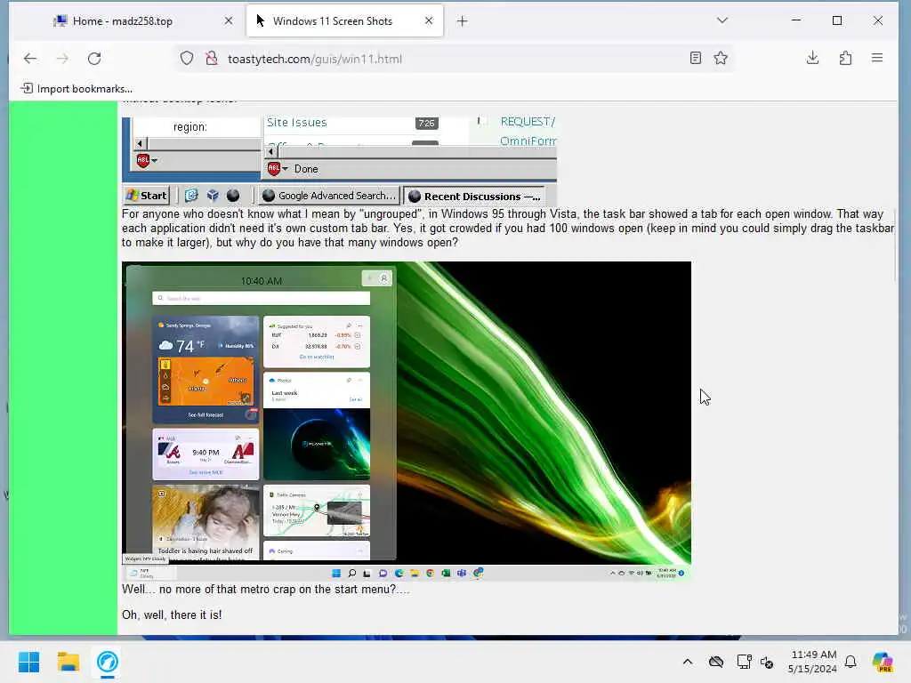
Task: Open the Windows Start menu
Action: 28,662
